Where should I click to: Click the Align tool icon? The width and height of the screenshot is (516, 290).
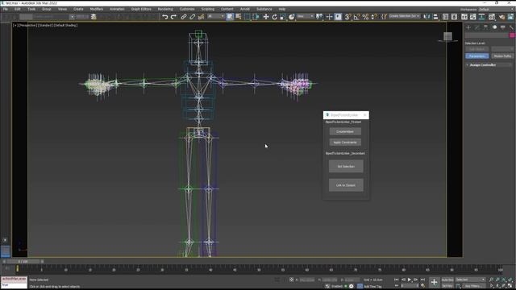(x=435, y=17)
